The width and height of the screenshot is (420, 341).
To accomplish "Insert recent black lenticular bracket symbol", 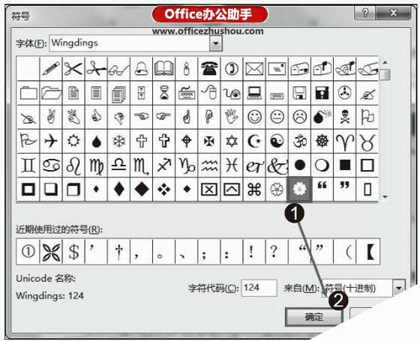I will click(368, 251).
